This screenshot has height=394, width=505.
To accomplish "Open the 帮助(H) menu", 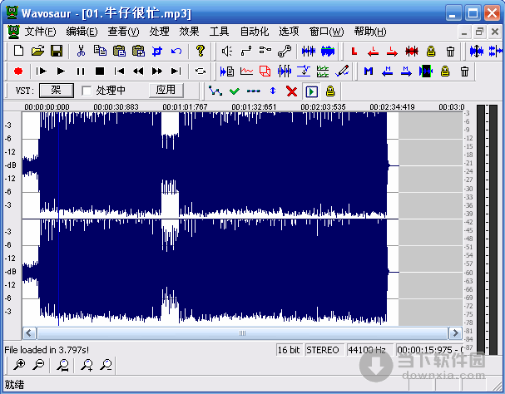I will pyautogui.click(x=370, y=32).
